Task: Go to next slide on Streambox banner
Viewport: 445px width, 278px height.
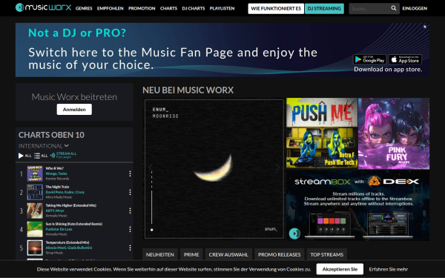Action: (421, 204)
